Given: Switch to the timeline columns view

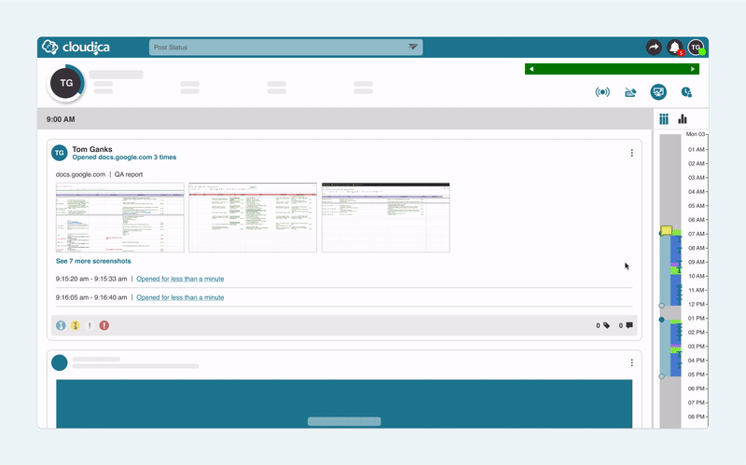Looking at the screenshot, I should coord(664,119).
